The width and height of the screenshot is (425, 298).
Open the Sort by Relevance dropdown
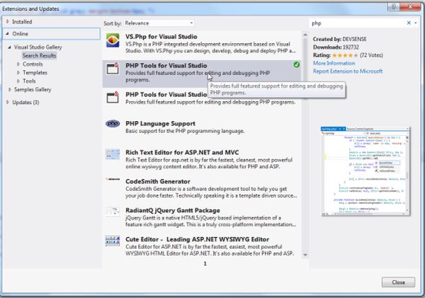pos(159,23)
